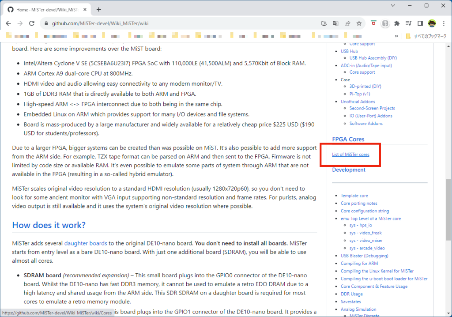
Task: Bookmark this page with the star icon
Action: [x=359, y=23]
